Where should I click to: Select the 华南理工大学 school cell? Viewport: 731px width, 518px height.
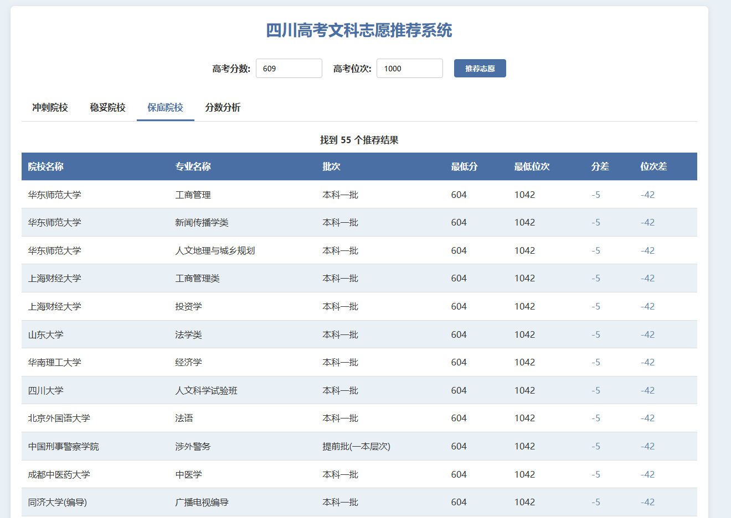click(55, 362)
